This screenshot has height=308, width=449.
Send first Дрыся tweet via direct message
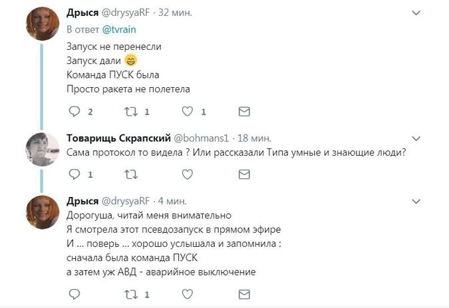click(244, 111)
